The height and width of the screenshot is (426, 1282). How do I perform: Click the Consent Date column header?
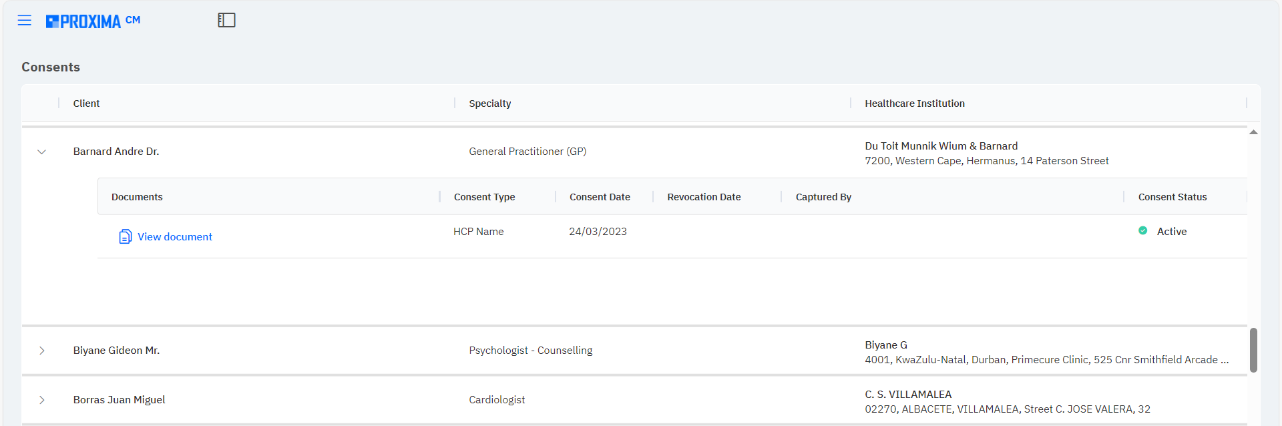pos(600,197)
